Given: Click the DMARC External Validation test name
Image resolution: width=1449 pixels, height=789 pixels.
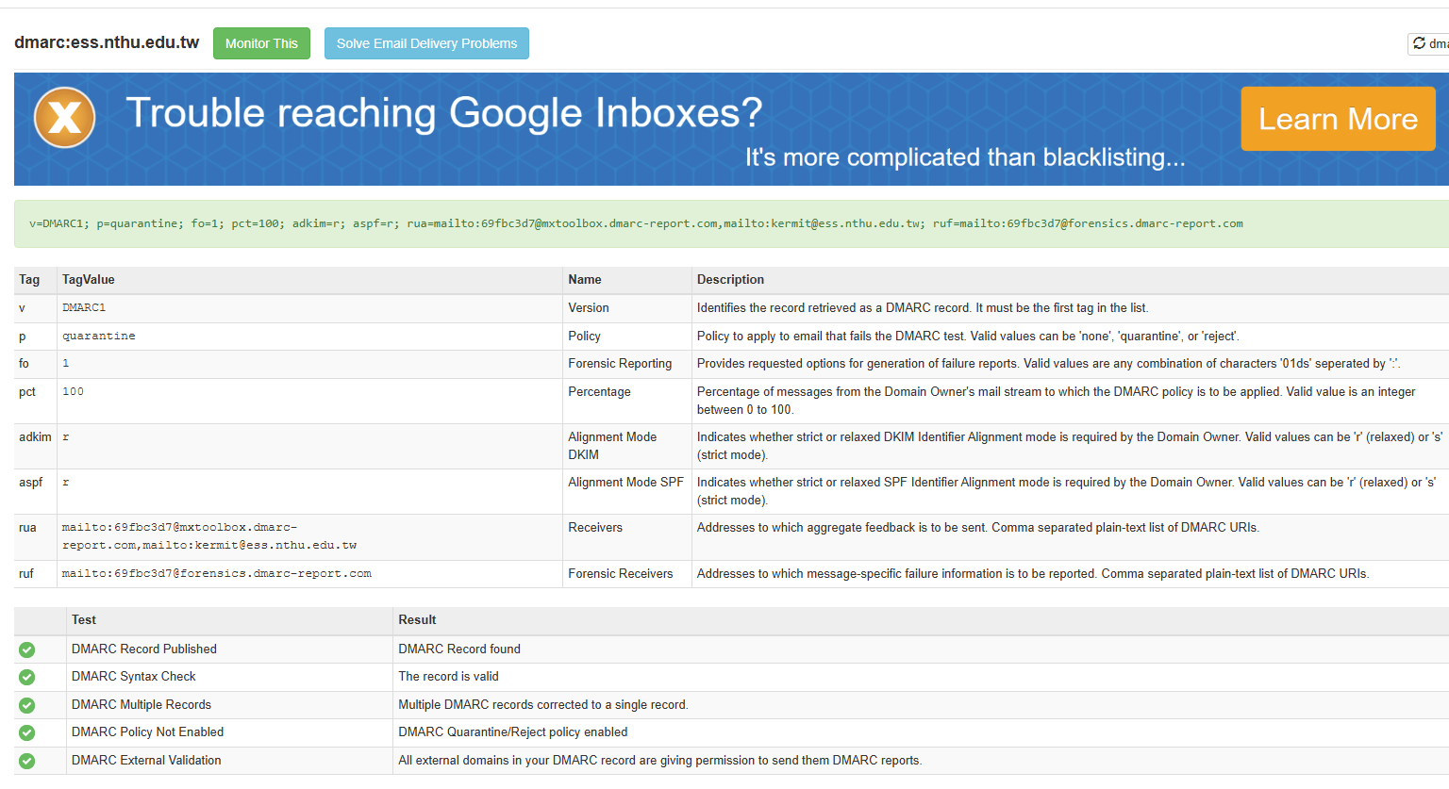Looking at the screenshot, I should pos(146,760).
